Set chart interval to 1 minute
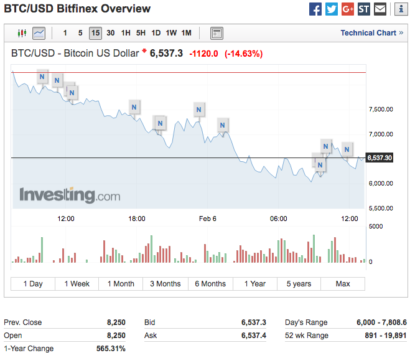The image size is (410, 353). click(65, 33)
